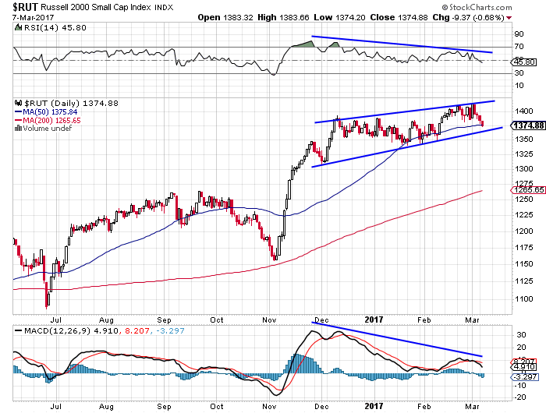The image size is (546, 413).
Task: Click the volume bars icon in legend
Action: click(x=18, y=129)
